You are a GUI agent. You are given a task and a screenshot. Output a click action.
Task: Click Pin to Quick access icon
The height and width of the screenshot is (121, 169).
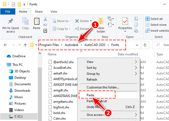(11, 22)
